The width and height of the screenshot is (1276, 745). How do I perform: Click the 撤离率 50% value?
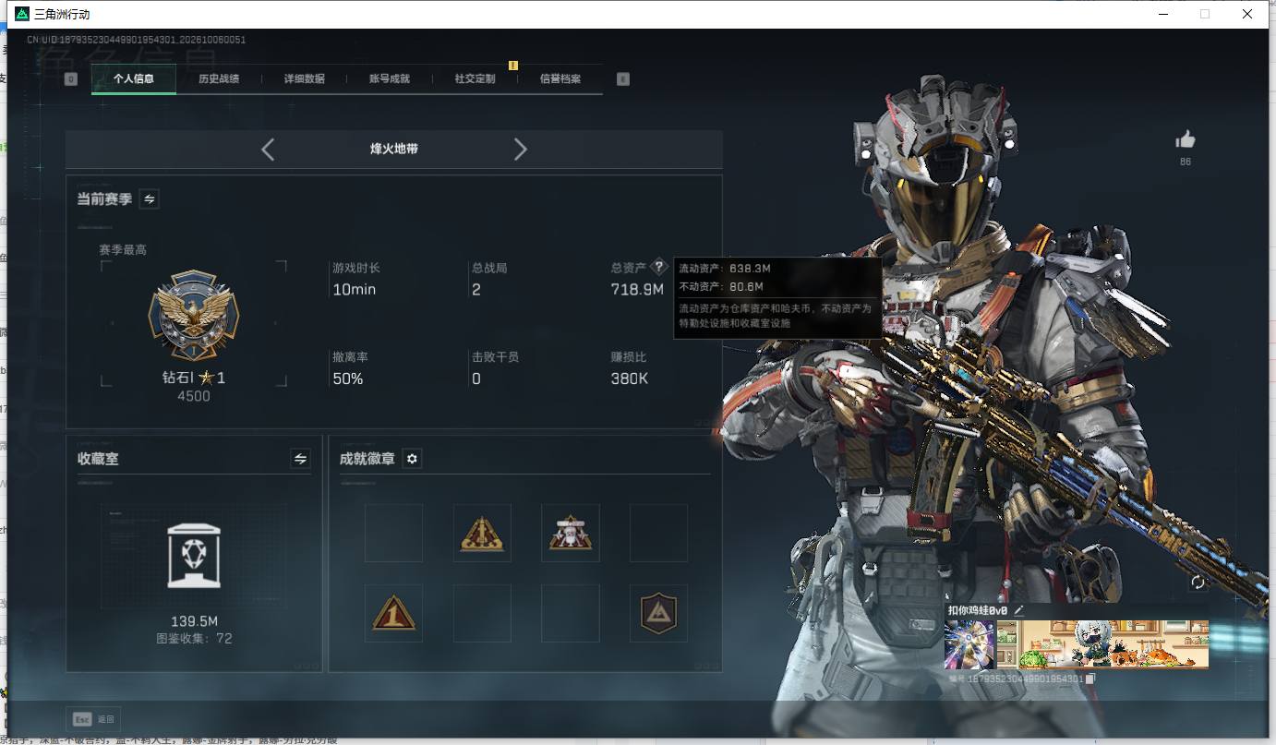348,379
